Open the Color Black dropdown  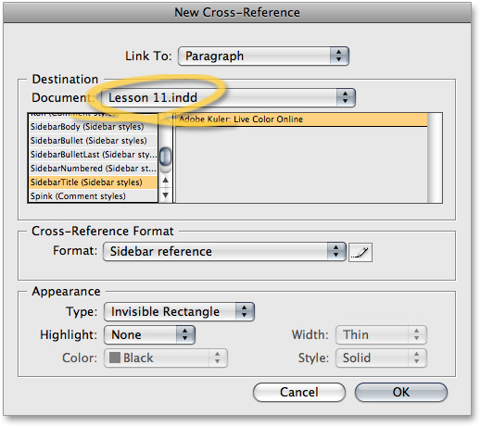point(166,358)
